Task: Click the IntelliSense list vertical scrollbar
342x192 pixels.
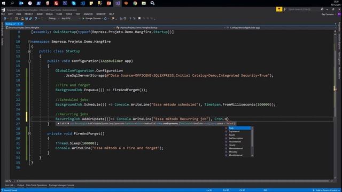Action: point(252,142)
